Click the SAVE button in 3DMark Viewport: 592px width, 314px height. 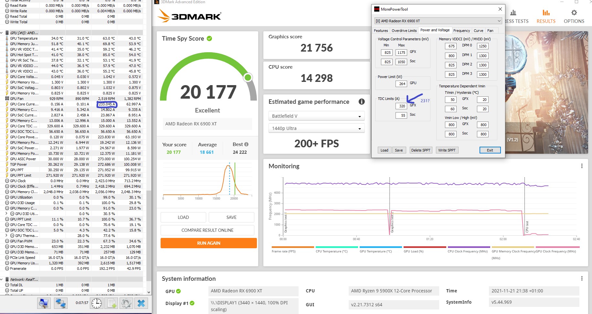231,217
